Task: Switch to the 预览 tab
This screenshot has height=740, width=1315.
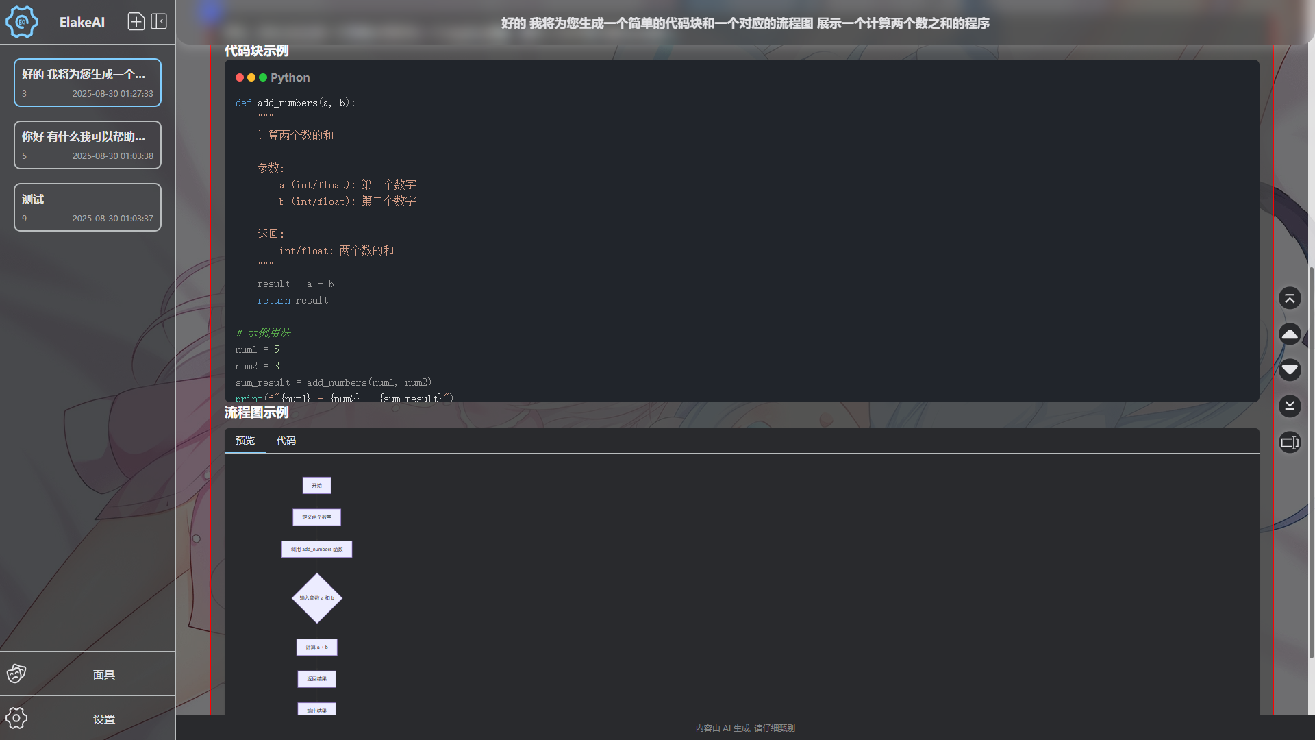Action: coord(245,441)
